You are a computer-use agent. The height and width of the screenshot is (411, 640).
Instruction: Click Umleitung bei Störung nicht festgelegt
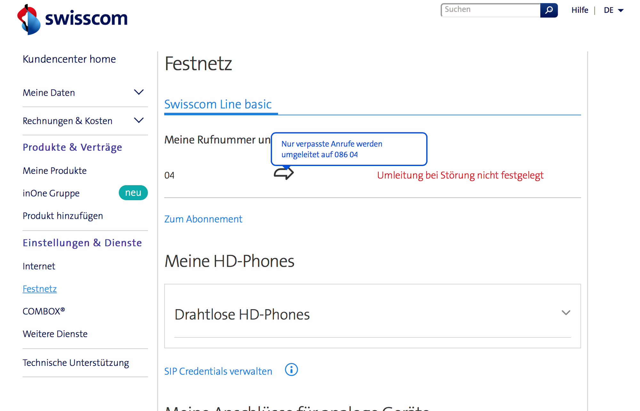click(x=460, y=175)
